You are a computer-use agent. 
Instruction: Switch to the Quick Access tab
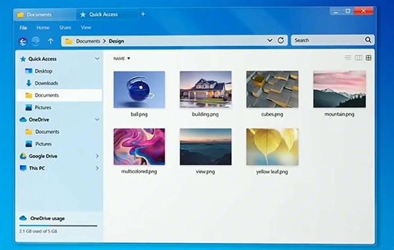[x=107, y=14]
